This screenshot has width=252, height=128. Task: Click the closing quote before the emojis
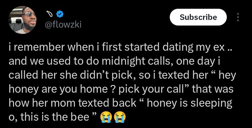pyautogui.click(x=94, y=115)
